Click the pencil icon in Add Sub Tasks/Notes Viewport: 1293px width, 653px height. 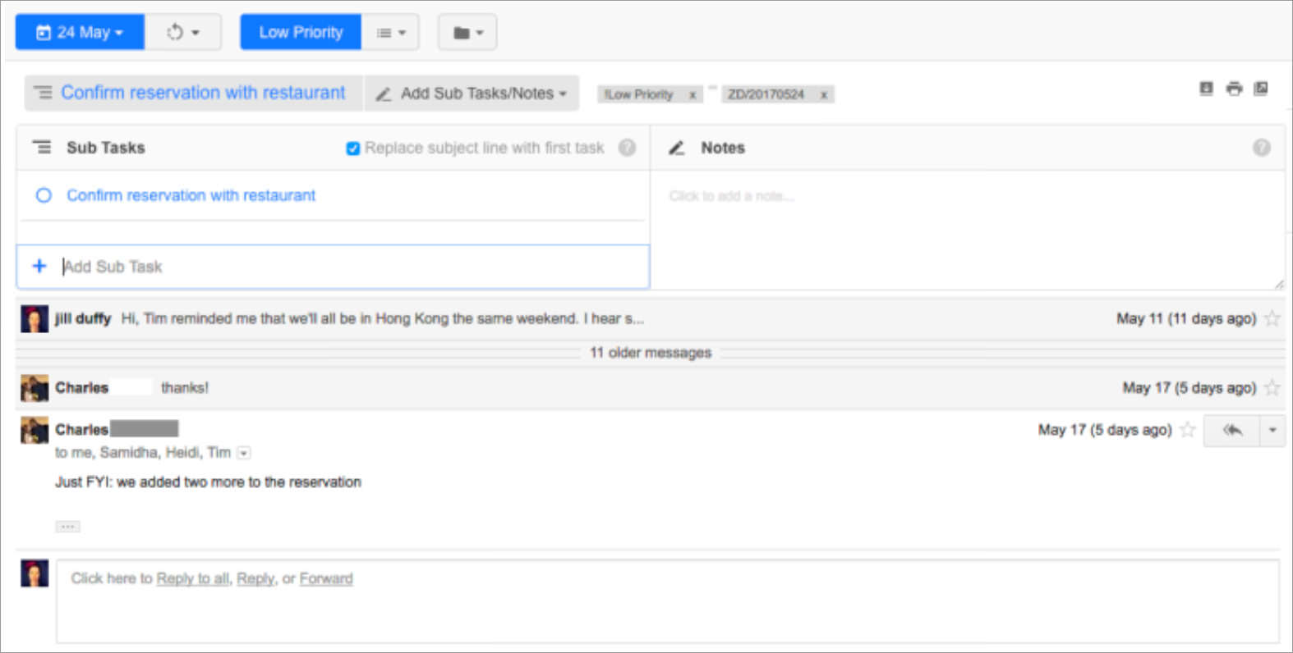[x=383, y=94]
